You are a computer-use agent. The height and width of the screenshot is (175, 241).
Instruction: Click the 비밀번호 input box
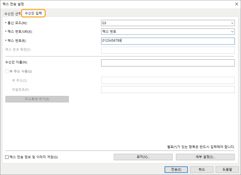pos(168,89)
